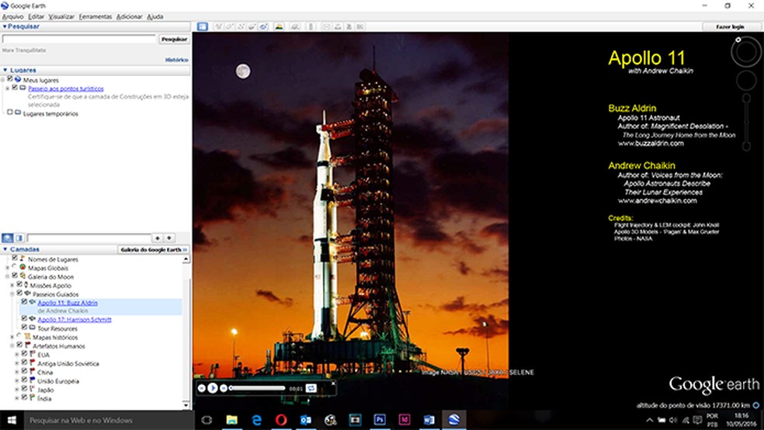Screen dimensions: 764x430
Task: Click the sunlight landscape toolbar icon
Action: (280, 27)
